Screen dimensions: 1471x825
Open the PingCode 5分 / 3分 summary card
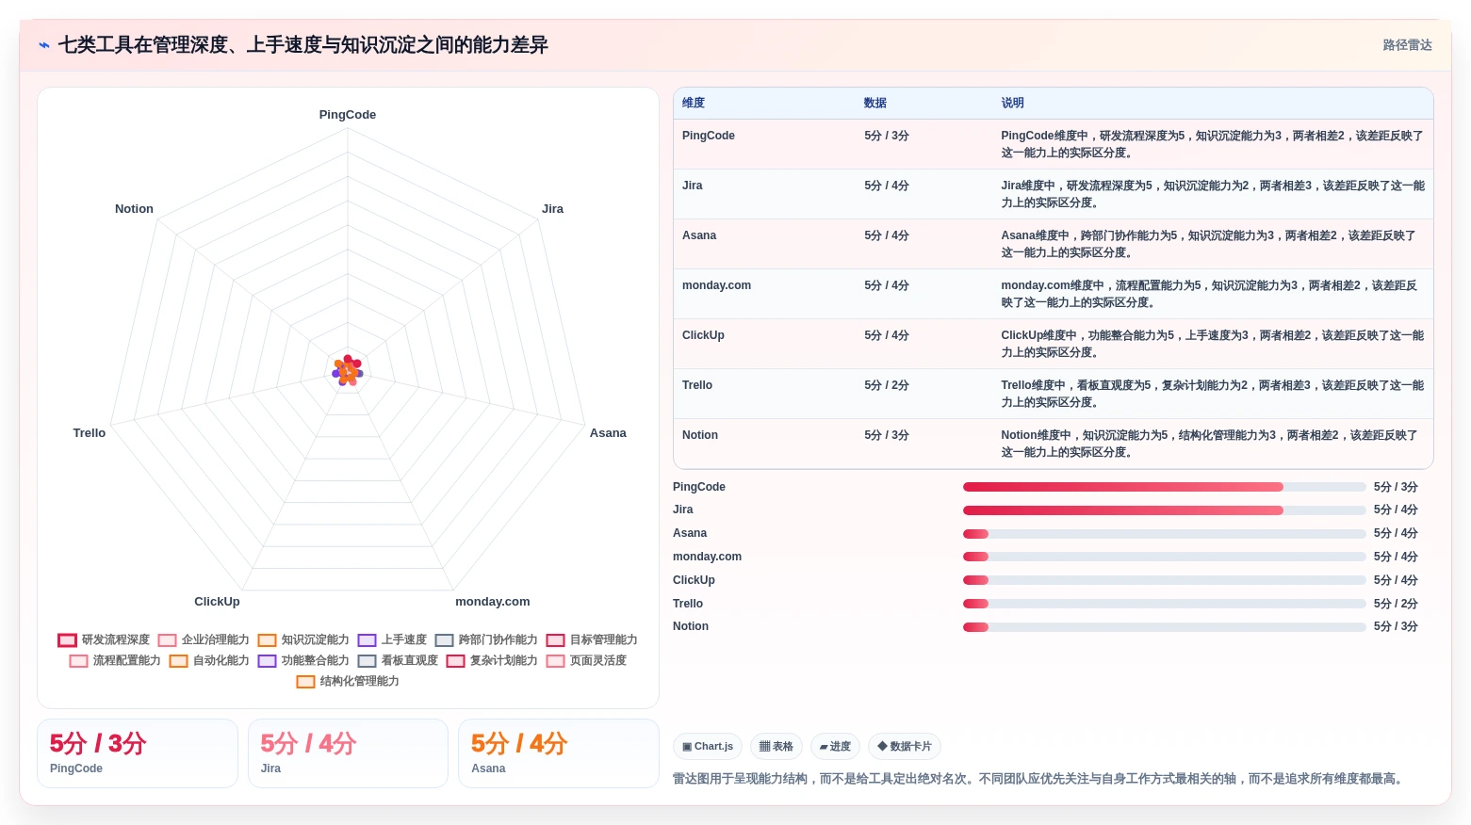(x=138, y=753)
